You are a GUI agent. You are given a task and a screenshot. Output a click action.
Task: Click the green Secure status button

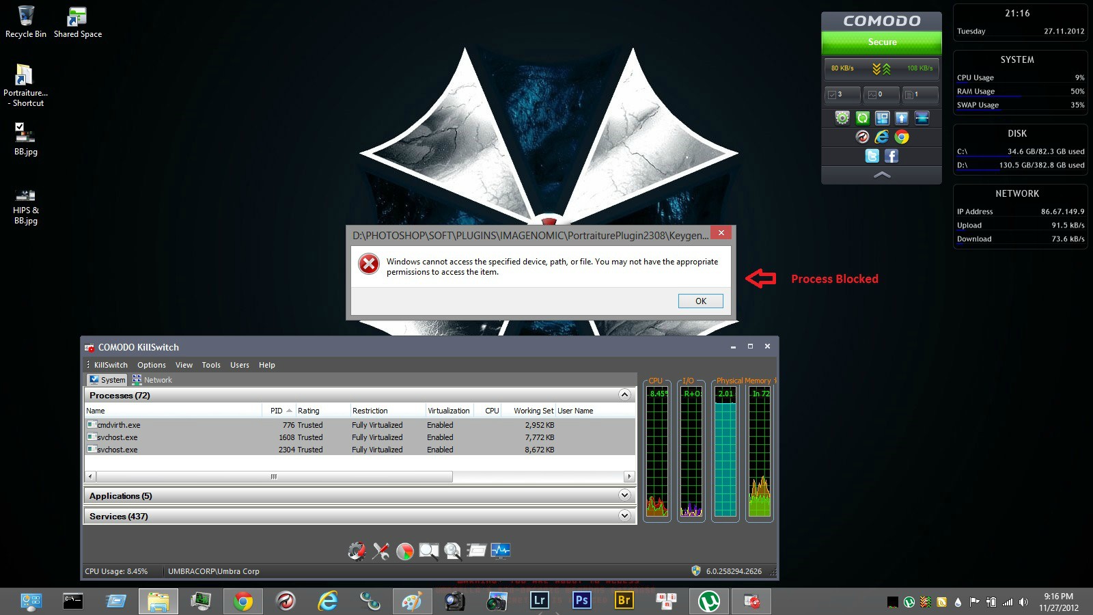[882, 42]
